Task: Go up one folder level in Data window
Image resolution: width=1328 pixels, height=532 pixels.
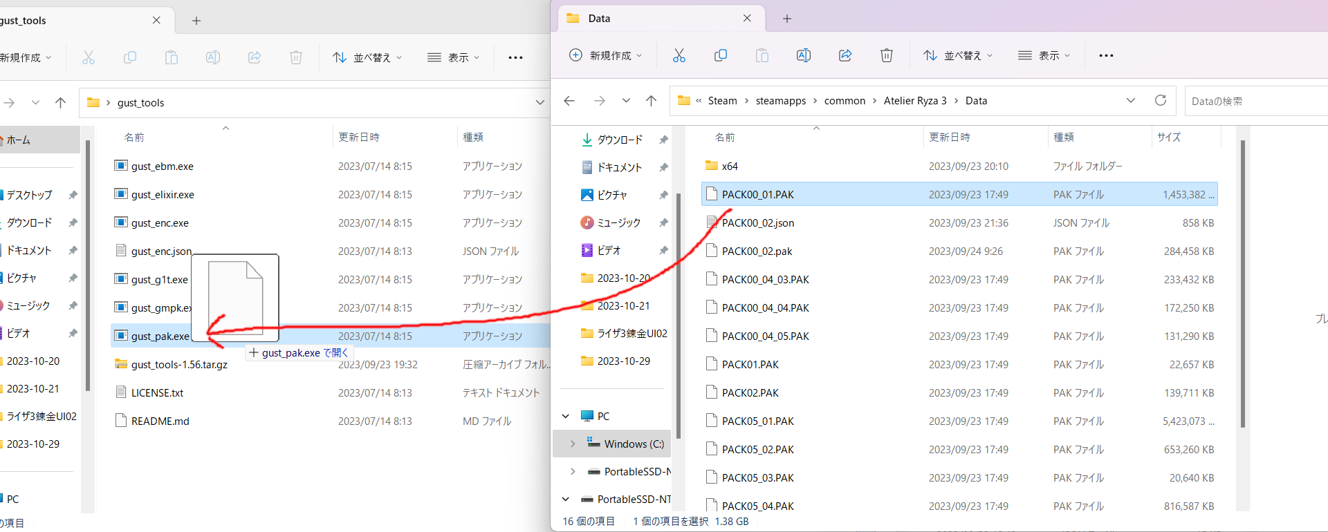Action: [651, 101]
